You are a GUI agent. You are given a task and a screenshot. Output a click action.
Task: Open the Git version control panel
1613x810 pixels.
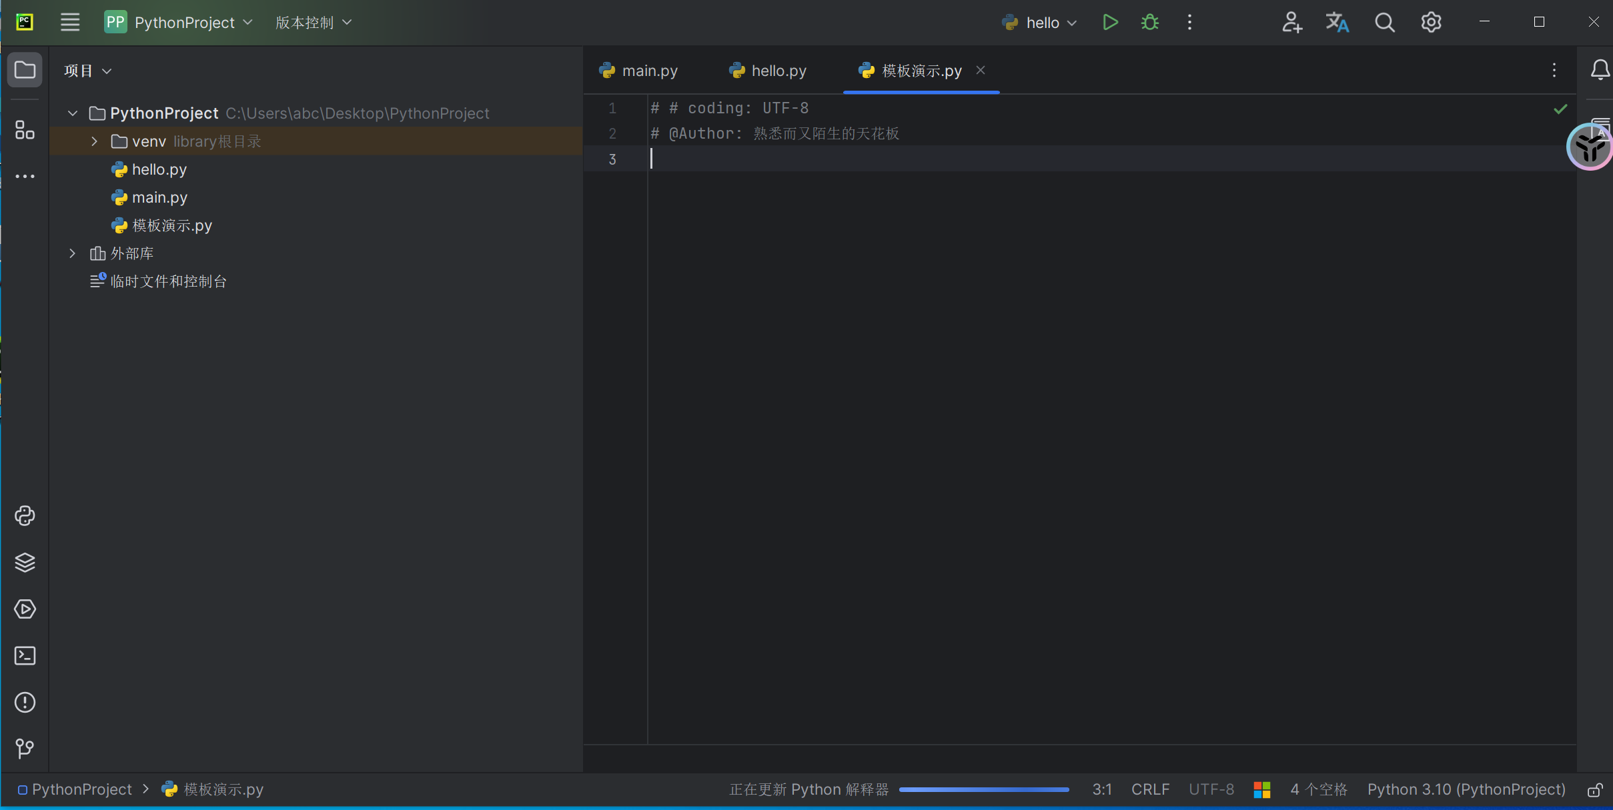coord(25,748)
